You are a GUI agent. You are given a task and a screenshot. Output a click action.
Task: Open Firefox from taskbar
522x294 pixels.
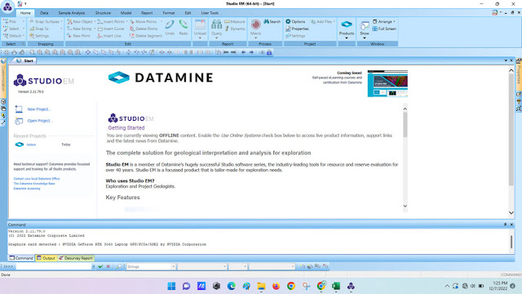(x=276, y=286)
